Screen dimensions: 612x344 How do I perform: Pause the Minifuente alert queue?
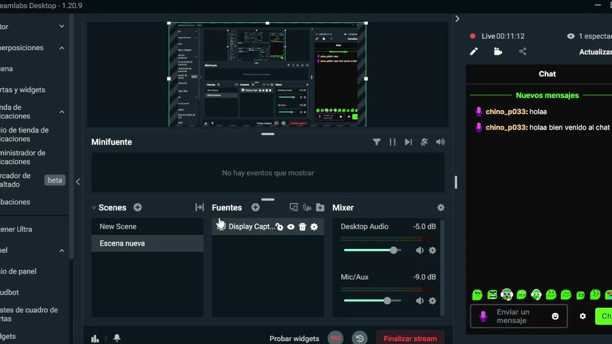[393, 142]
